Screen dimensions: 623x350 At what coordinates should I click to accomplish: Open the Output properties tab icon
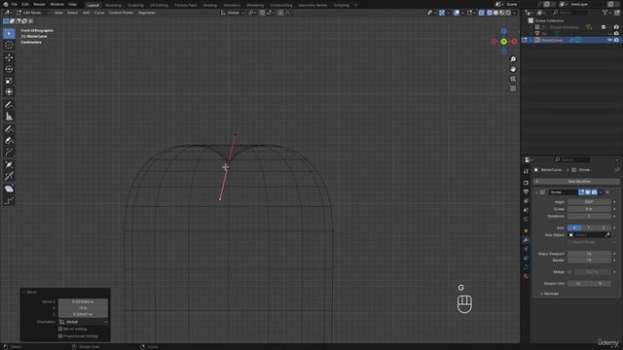click(526, 192)
